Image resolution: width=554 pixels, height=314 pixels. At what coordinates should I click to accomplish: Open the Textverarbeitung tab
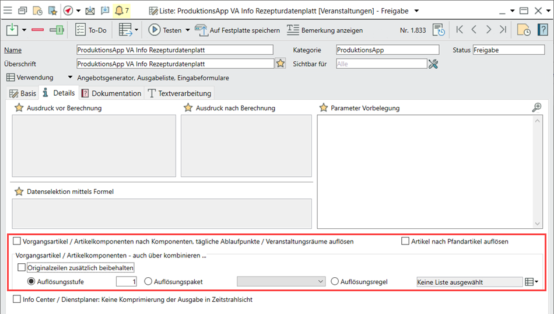point(181,93)
